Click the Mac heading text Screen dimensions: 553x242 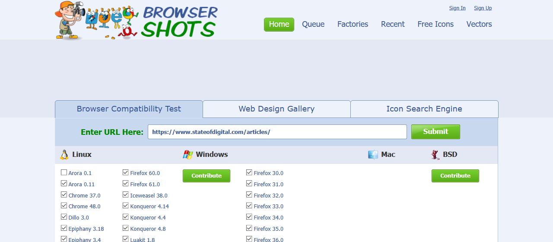[x=388, y=155]
